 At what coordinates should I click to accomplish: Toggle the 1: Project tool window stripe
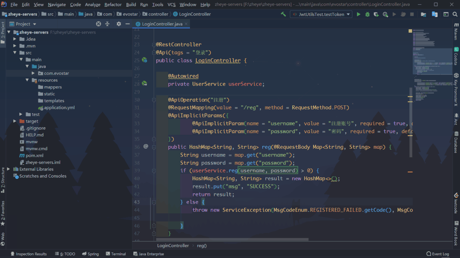pos(3,33)
